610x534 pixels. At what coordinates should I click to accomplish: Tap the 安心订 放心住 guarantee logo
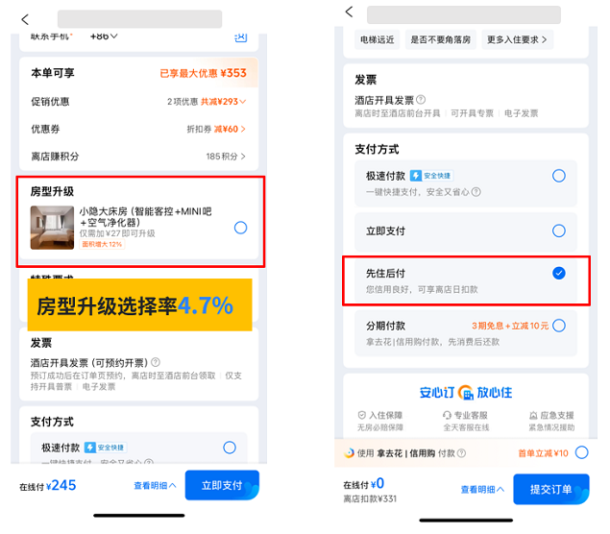point(466,392)
